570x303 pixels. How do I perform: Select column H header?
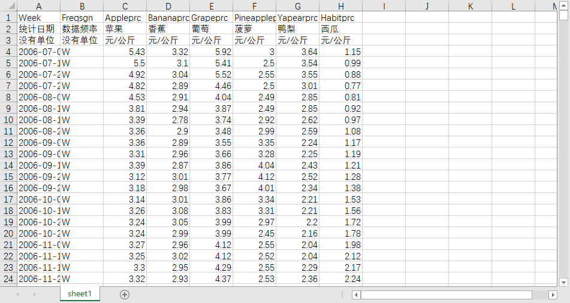341,6
